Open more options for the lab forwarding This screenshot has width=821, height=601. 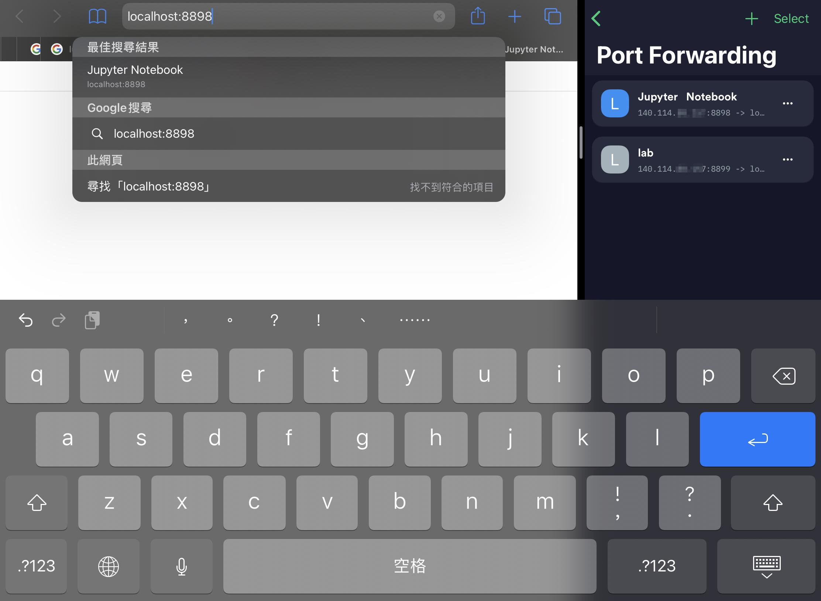click(787, 159)
